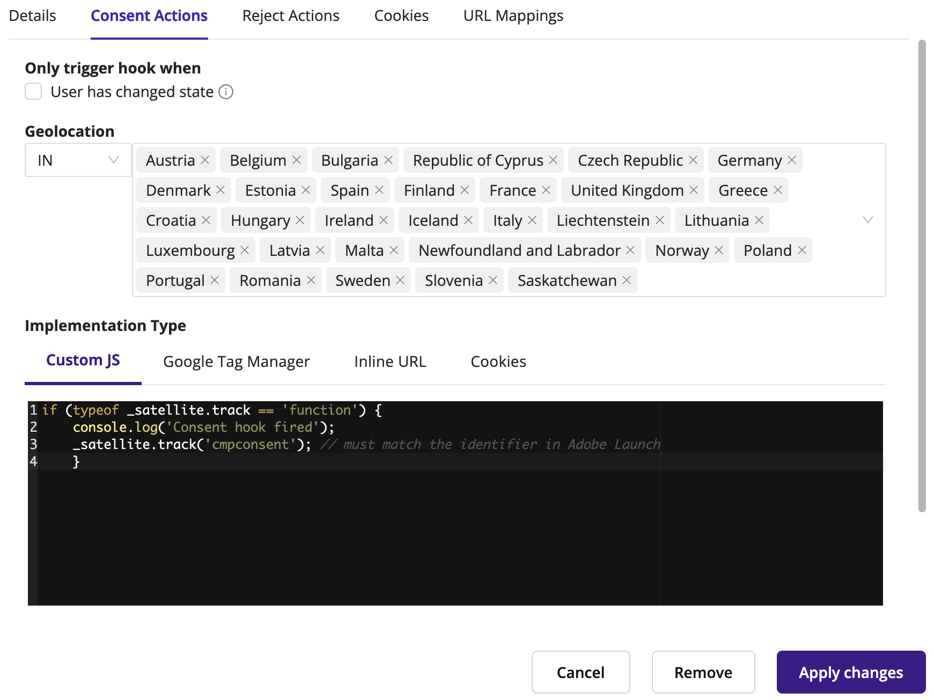Expand the country list chevron
Image resolution: width=934 pixels, height=700 pixels.
point(867,220)
